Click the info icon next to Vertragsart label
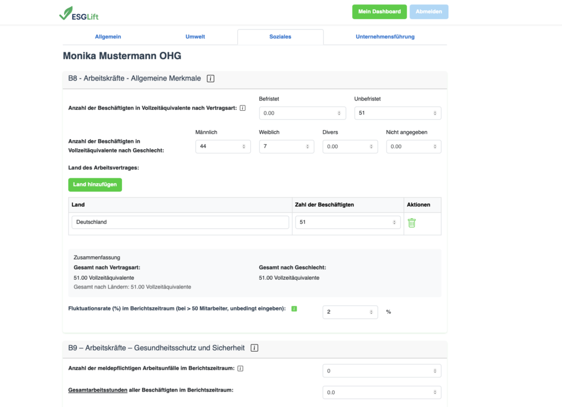 pos(241,108)
